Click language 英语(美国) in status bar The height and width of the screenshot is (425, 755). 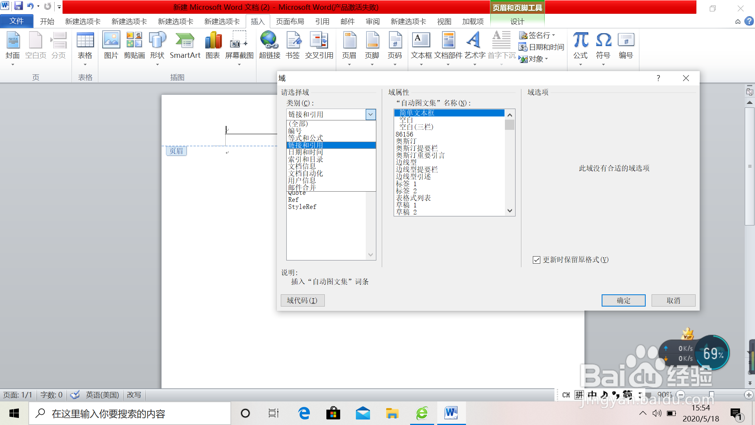[102, 395]
